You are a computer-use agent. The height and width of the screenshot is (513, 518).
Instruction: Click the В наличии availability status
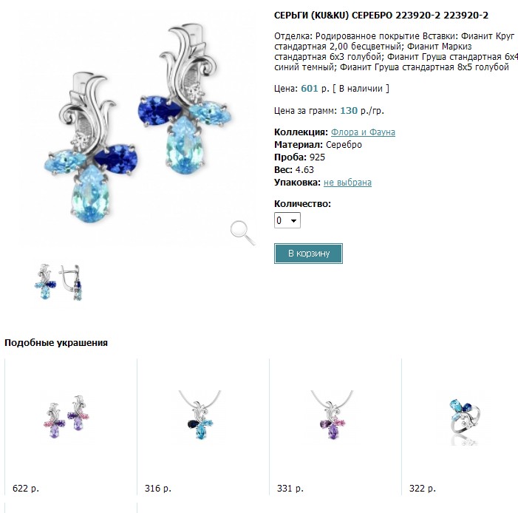(x=361, y=89)
